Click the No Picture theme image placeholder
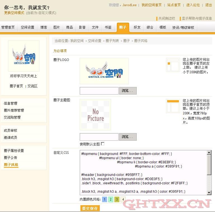This screenshot has width=215, height=212. (x=95, y=115)
